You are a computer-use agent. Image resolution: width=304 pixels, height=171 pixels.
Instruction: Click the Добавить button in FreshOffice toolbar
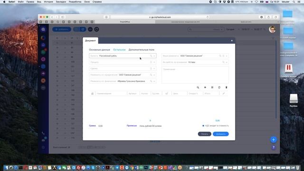point(62,29)
